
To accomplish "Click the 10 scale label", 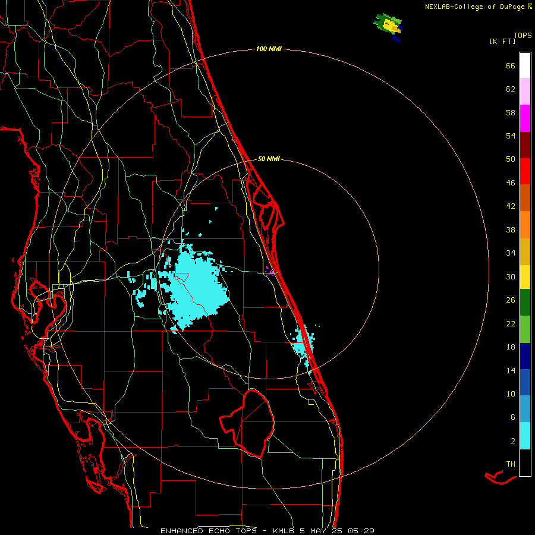I will [x=511, y=394].
